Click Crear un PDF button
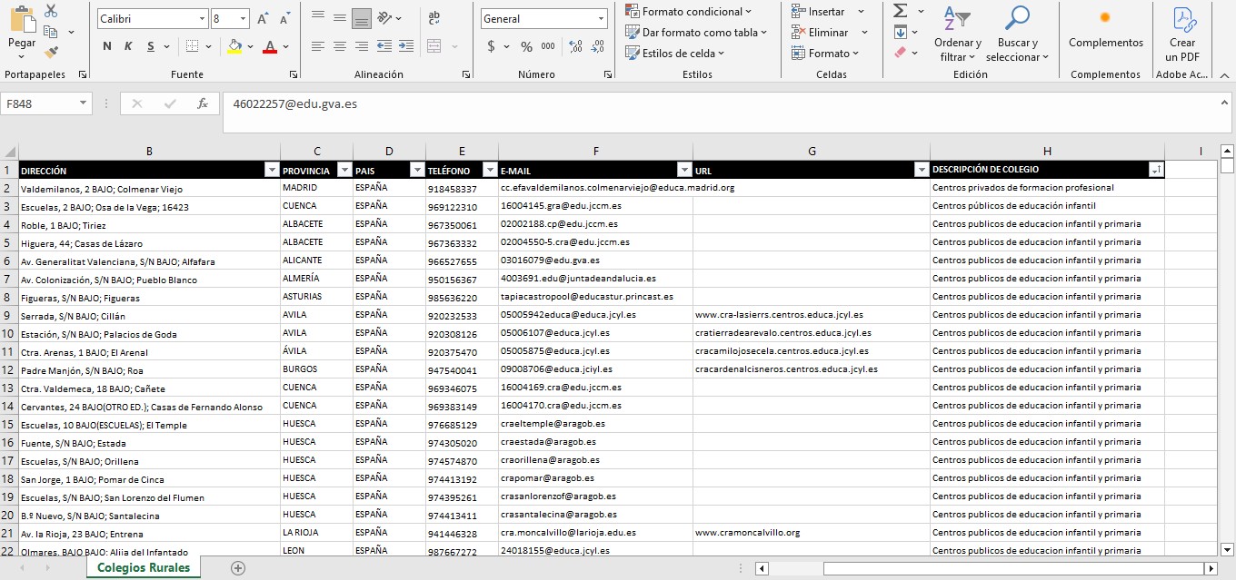The width and height of the screenshot is (1236, 580). pyautogui.click(x=1182, y=34)
